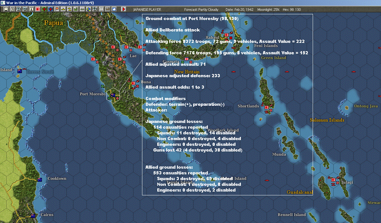The width and height of the screenshot is (381, 223).
Task: Click the single yellow ship toolbar icon
Action: pyautogui.click(x=63, y=9)
